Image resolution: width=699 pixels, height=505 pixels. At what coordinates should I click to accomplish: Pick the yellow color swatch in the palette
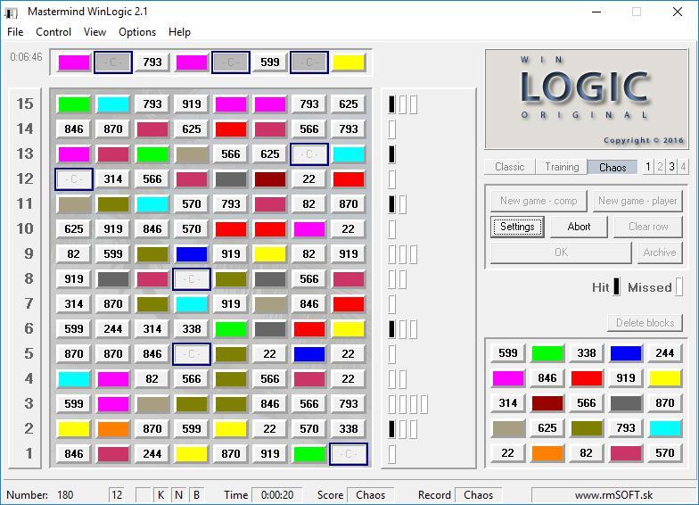click(665, 378)
